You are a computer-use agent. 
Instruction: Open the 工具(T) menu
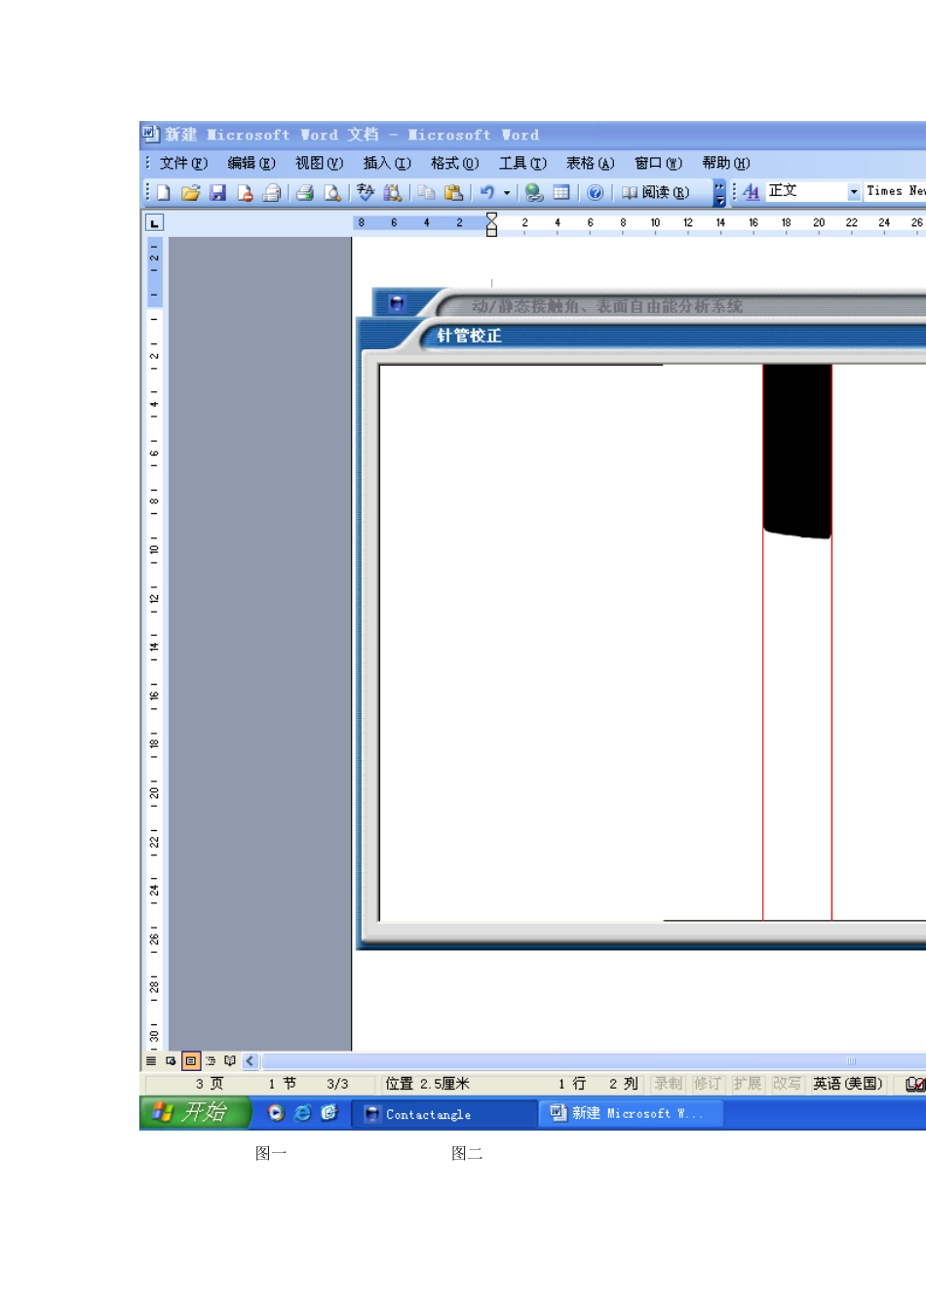[x=523, y=163]
